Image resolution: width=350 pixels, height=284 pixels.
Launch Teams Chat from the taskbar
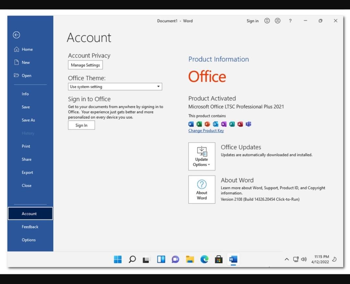click(175, 259)
